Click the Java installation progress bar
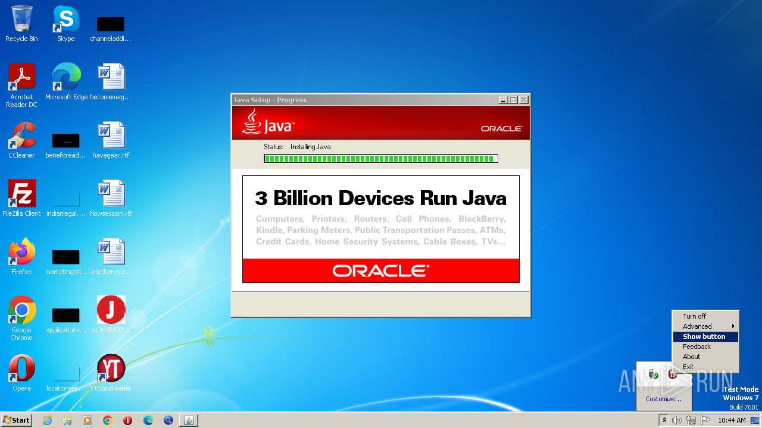 381,159
